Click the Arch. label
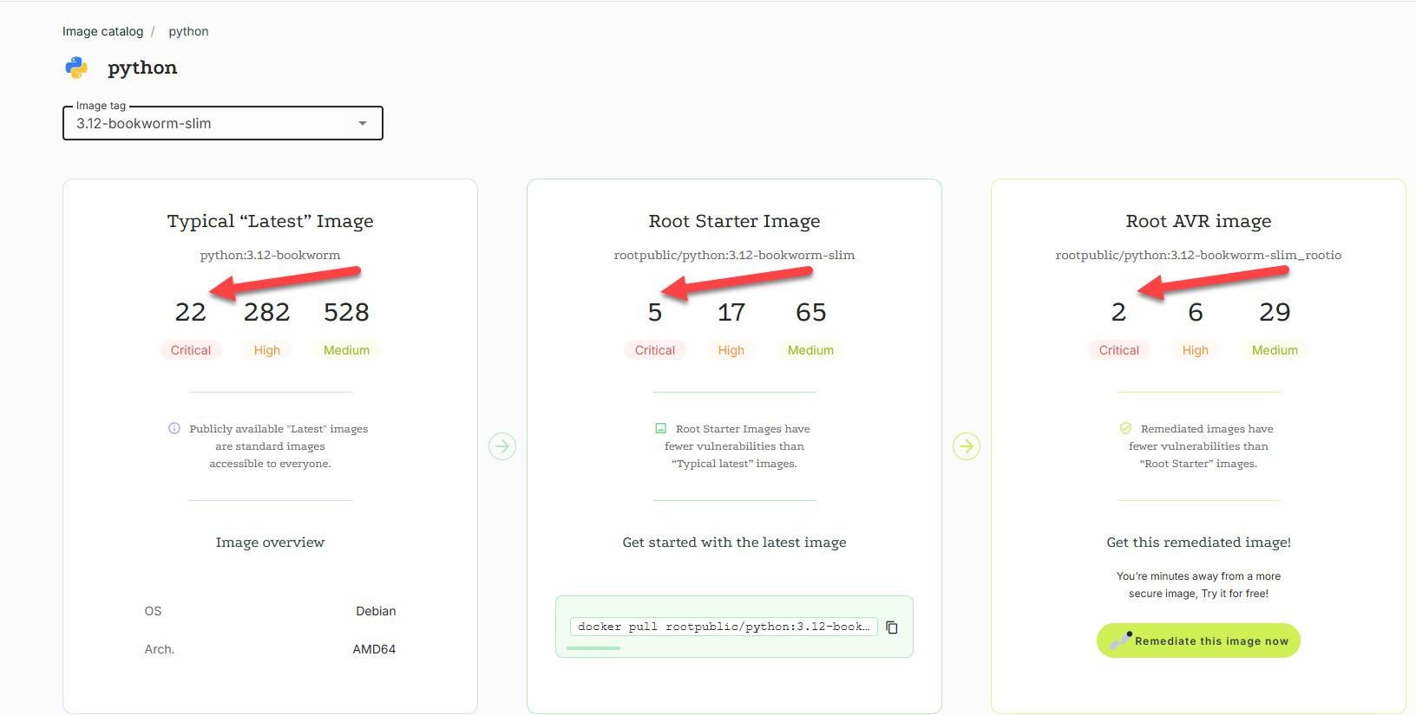The image size is (1416, 715). click(x=160, y=649)
